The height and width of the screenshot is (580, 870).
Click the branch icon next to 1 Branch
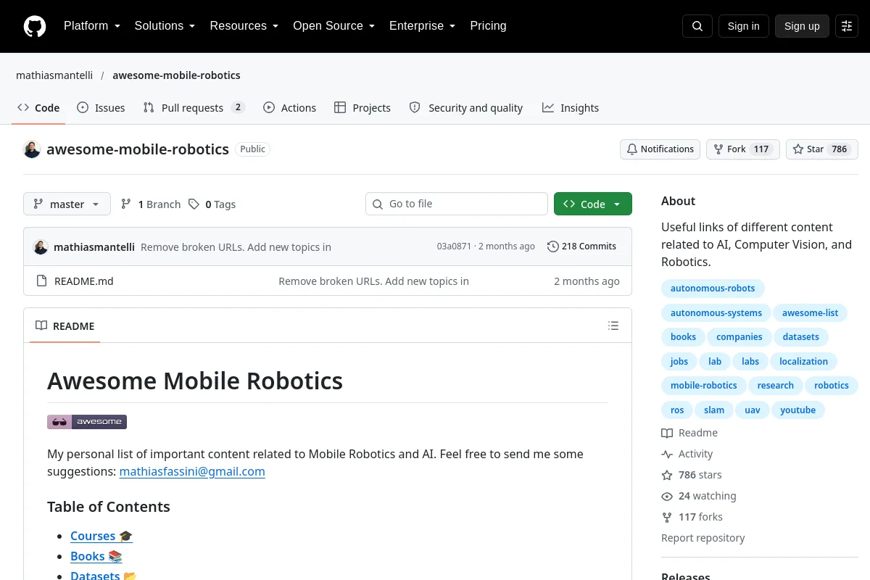[126, 204]
